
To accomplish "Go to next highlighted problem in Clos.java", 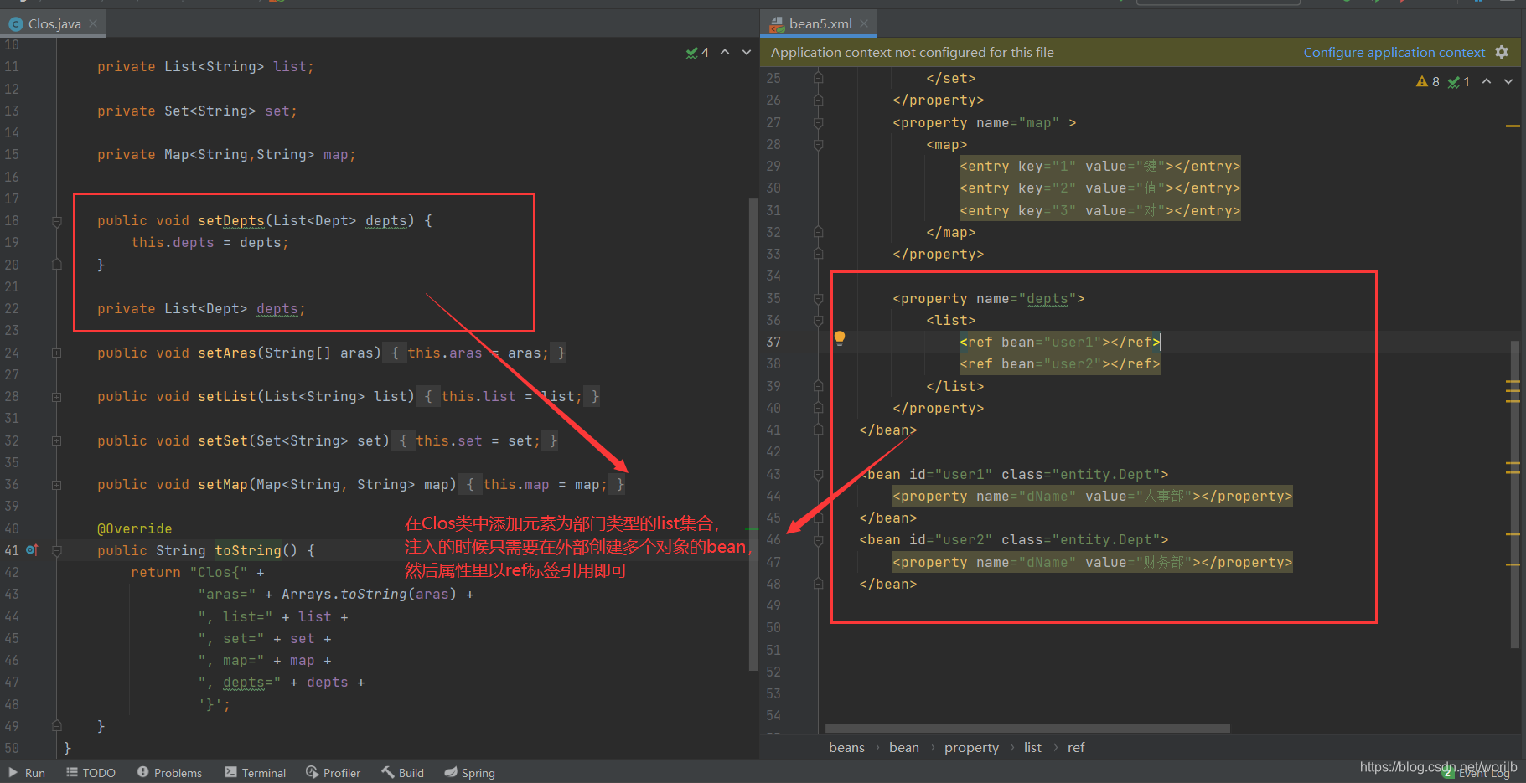I will click(x=747, y=52).
